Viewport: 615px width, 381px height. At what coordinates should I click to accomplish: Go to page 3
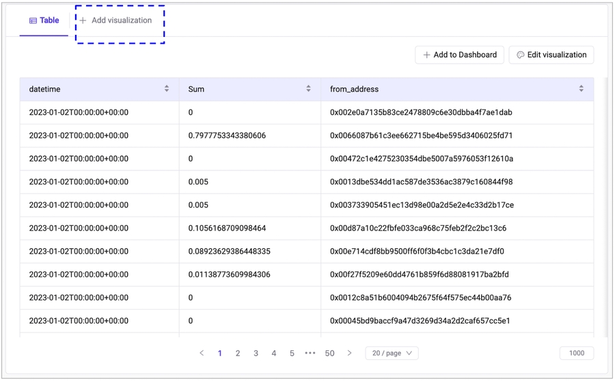(256, 353)
